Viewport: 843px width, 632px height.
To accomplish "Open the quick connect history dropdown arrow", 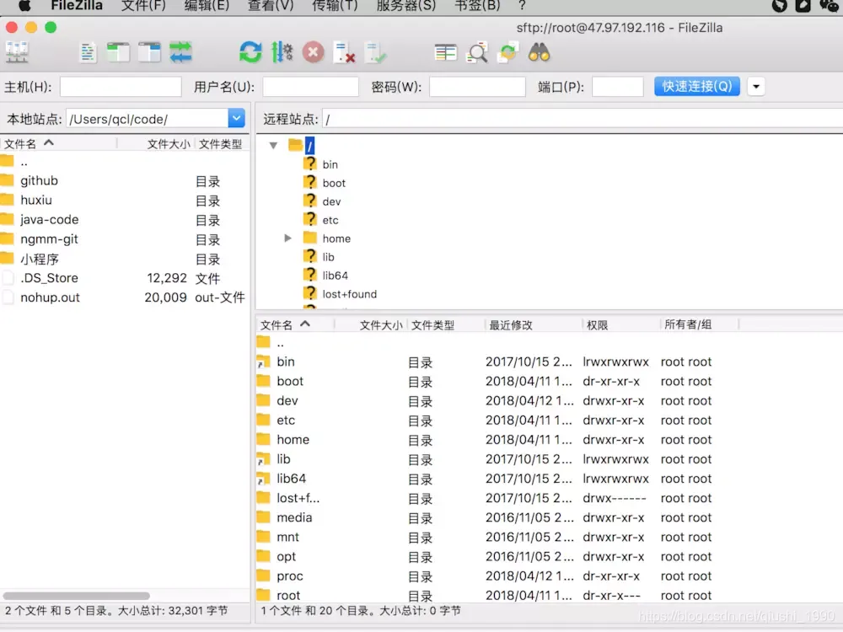I will [756, 87].
